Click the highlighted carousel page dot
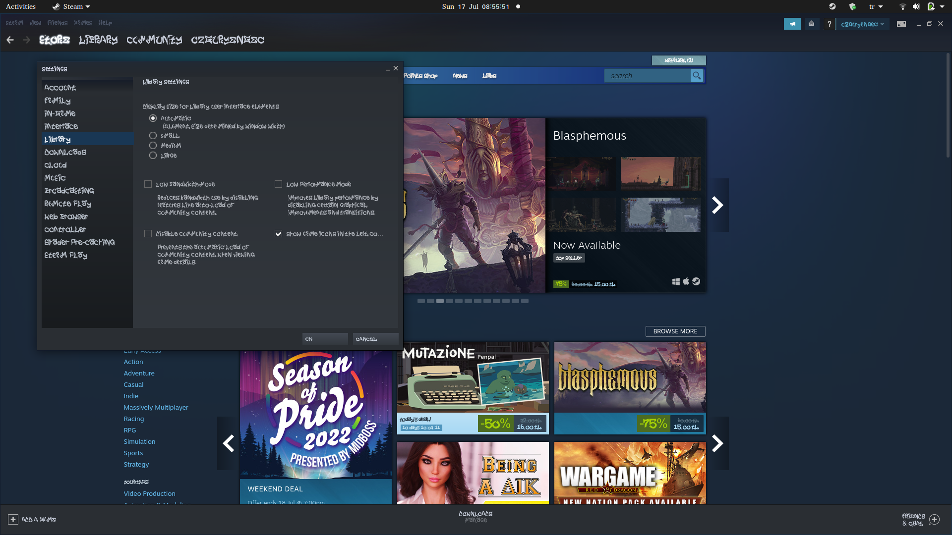This screenshot has height=535, width=952. click(440, 301)
